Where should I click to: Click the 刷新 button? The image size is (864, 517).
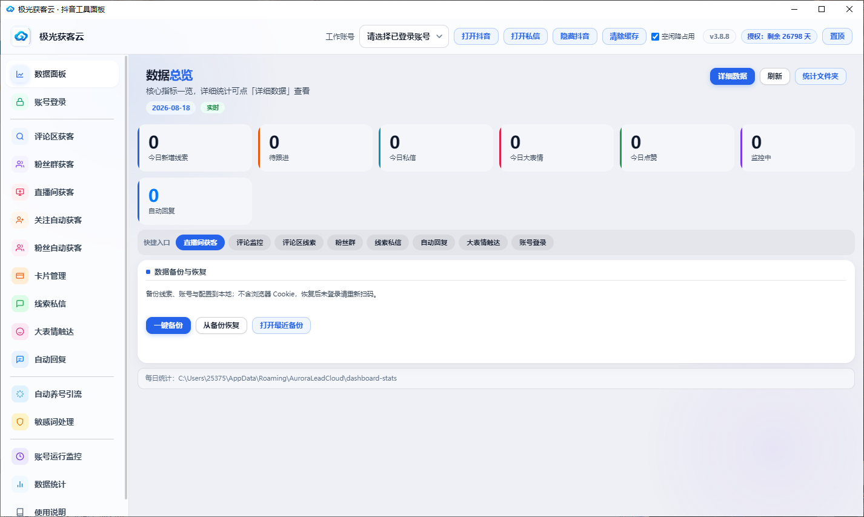click(x=775, y=76)
